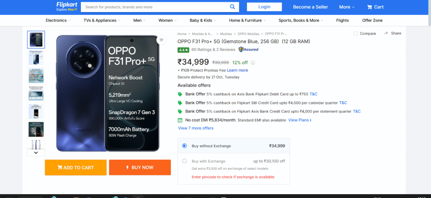Open the Cart icon in header
This screenshot has height=198, width=431.
pos(370,7)
